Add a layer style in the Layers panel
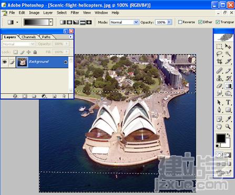235x195 pixels. 15,96
